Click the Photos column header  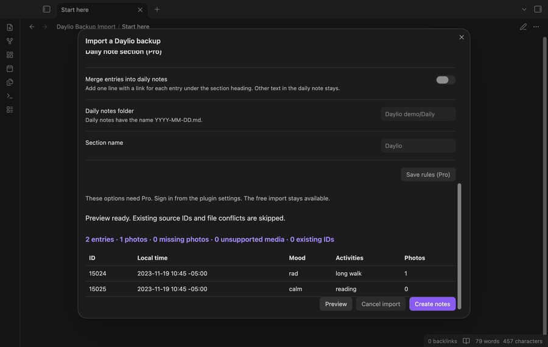click(x=415, y=258)
